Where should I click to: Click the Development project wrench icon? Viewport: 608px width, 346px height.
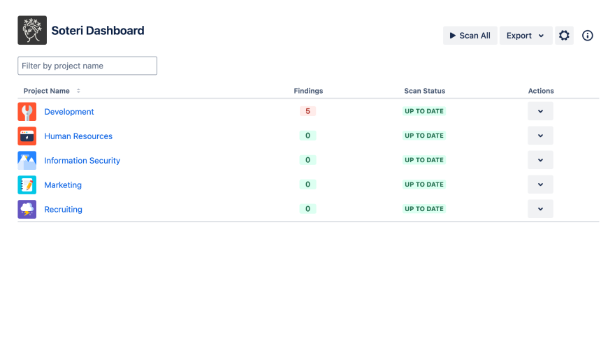point(27,112)
